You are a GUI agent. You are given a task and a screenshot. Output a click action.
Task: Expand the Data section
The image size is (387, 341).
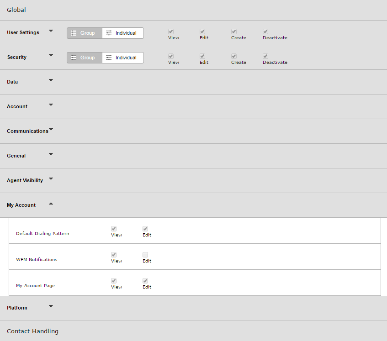tap(51, 80)
